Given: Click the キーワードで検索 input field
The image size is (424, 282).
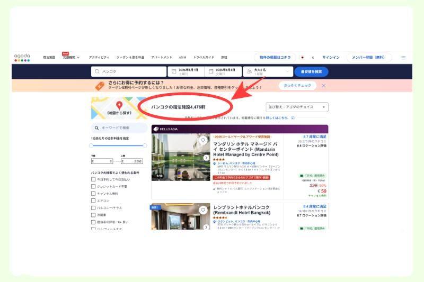Looking at the screenshot, I should 120,128.
